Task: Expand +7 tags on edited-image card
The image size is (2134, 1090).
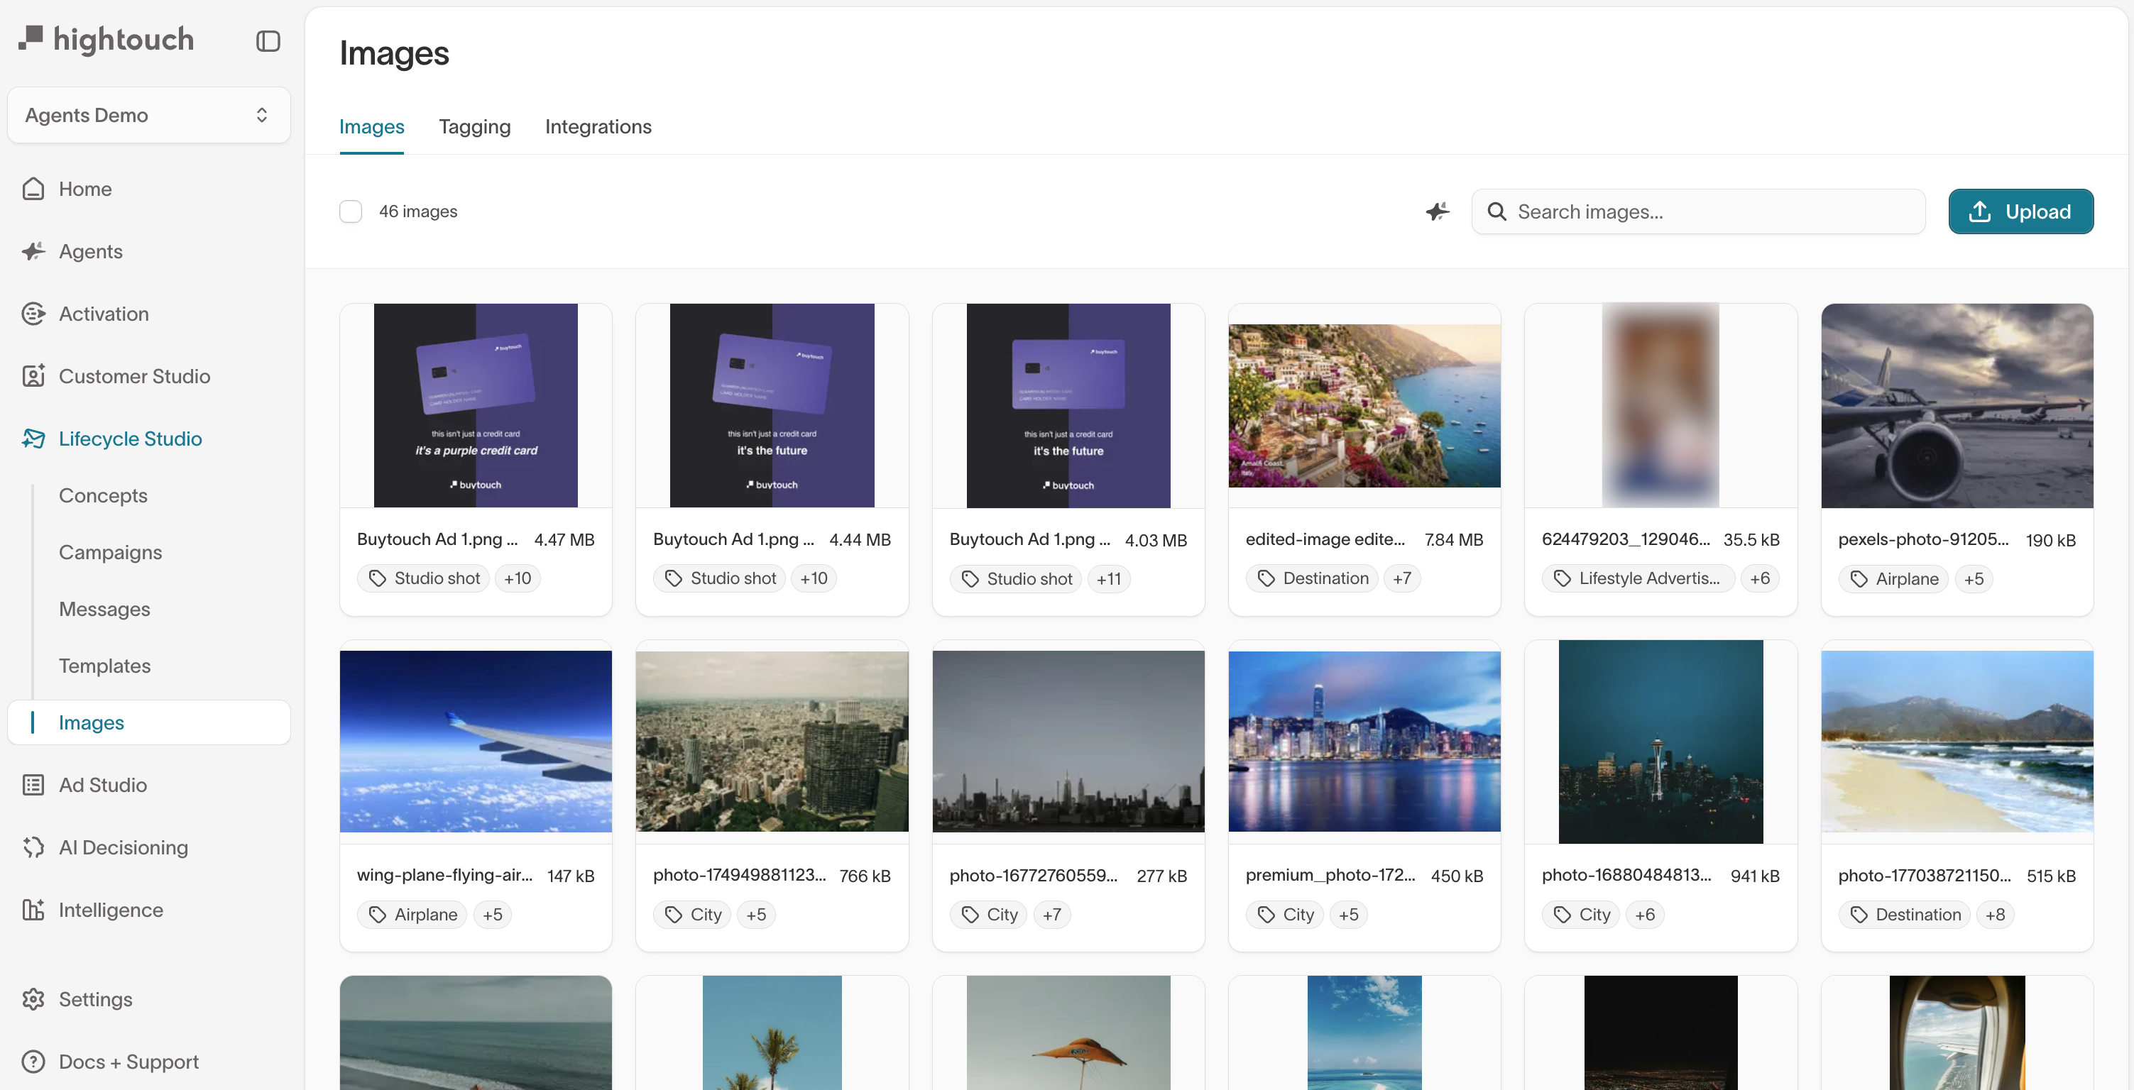Action: 1401,578
